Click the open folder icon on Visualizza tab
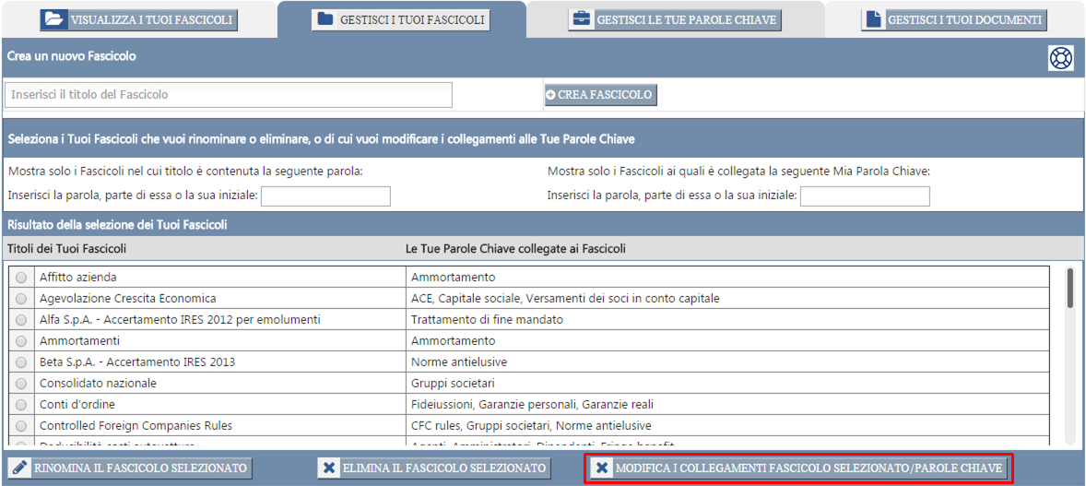The image size is (1086, 486). [x=54, y=19]
